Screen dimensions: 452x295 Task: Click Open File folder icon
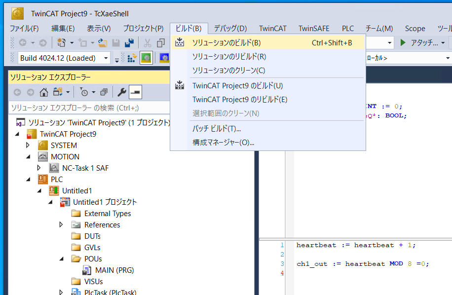click(103, 43)
